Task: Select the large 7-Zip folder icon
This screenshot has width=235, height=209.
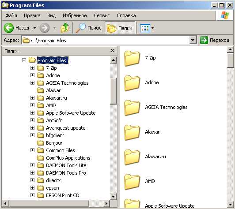Action: pyautogui.click(x=132, y=58)
